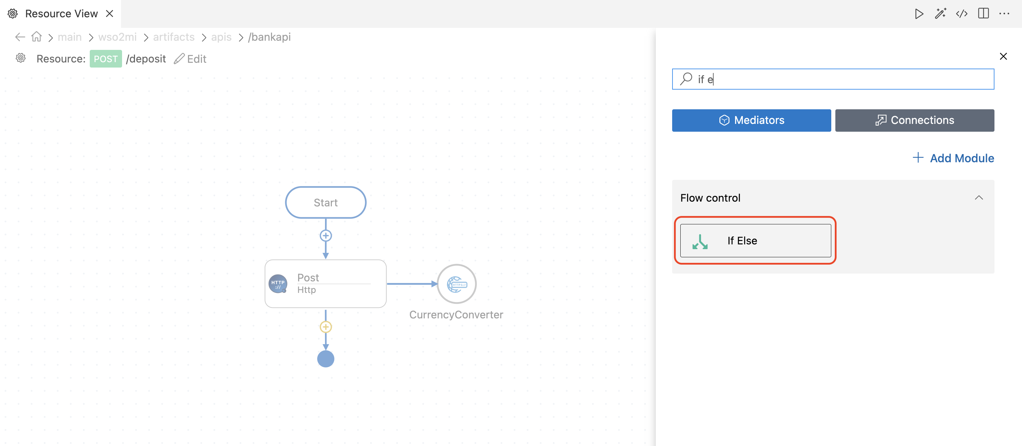Collapse the Flow control section

point(978,198)
